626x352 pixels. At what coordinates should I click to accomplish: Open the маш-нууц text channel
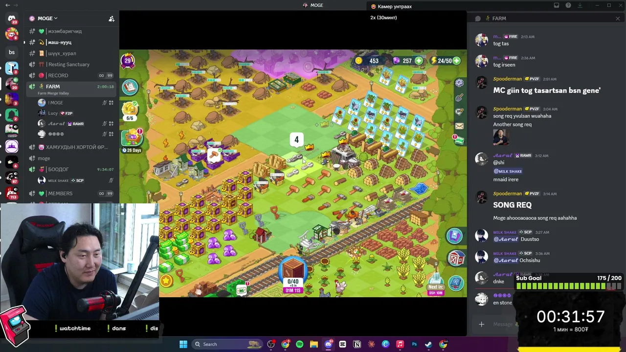tap(70, 43)
